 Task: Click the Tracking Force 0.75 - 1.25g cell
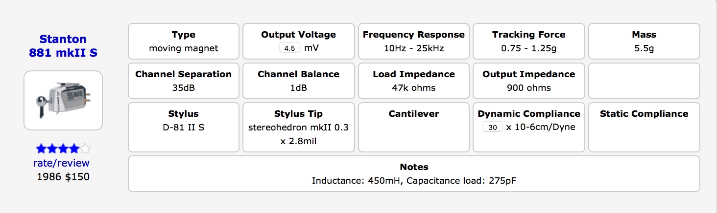tap(529, 41)
